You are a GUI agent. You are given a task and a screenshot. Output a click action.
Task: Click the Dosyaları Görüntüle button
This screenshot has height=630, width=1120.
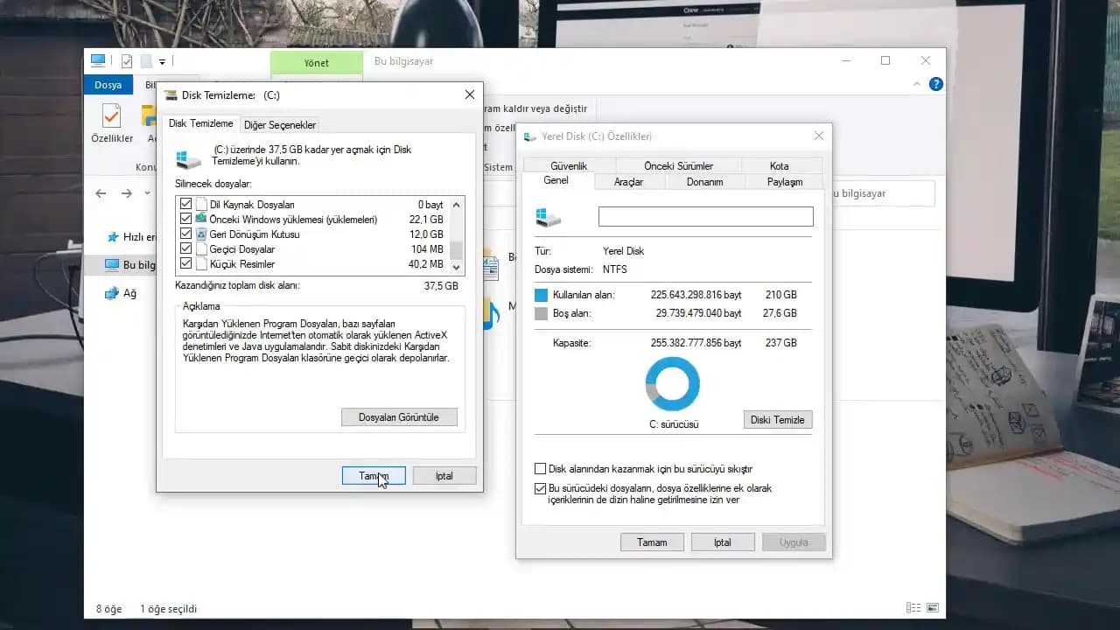pos(400,416)
